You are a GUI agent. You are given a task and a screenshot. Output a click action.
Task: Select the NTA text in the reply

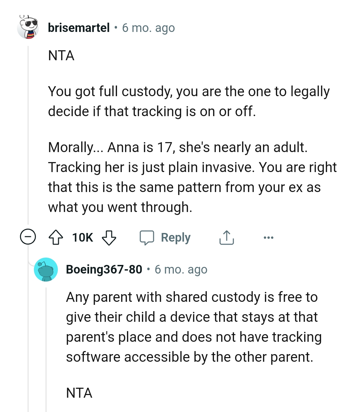[x=79, y=393]
